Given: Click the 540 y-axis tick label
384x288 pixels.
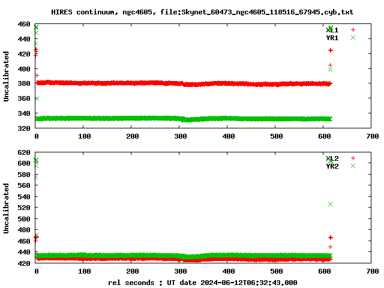Looking at the screenshot, I should pos(24,197).
